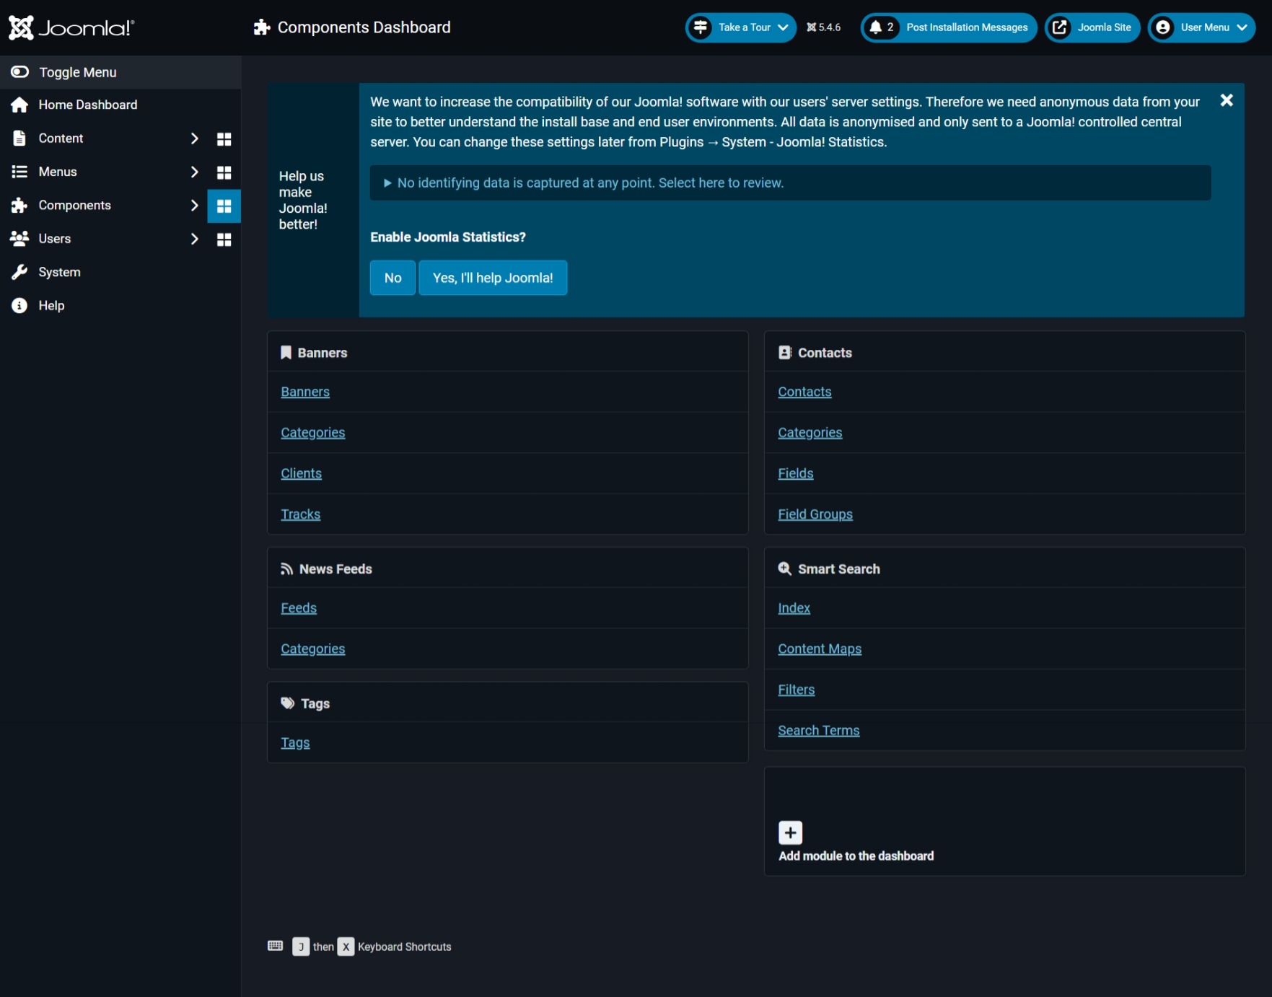The width and height of the screenshot is (1272, 997).
Task: Click the plus icon to add module
Action: (791, 833)
